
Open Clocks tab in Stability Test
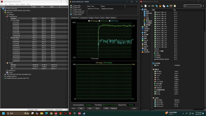102,18
